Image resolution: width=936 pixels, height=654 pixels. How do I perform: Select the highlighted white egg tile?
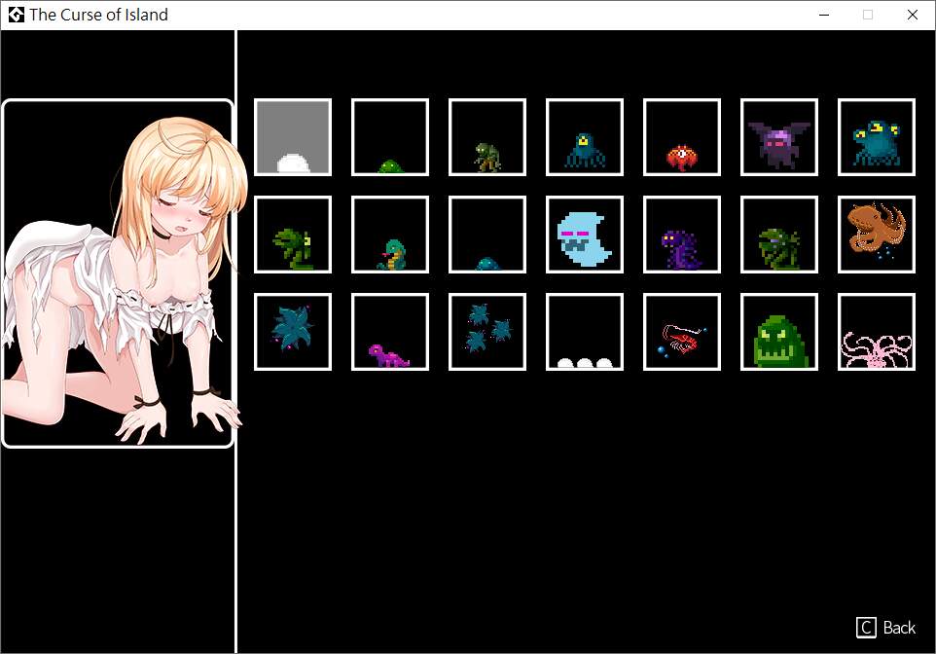tap(293, 137)
